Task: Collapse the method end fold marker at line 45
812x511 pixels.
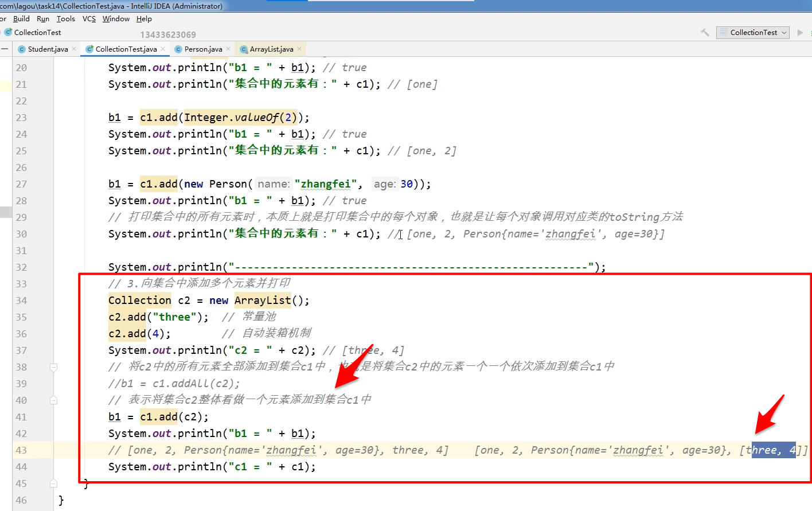Action: click(53, 483)
